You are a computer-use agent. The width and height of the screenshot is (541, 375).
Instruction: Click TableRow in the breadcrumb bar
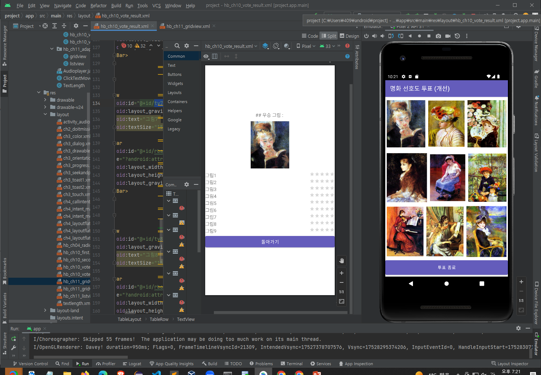pyautogui.click(x=159, y=319)
